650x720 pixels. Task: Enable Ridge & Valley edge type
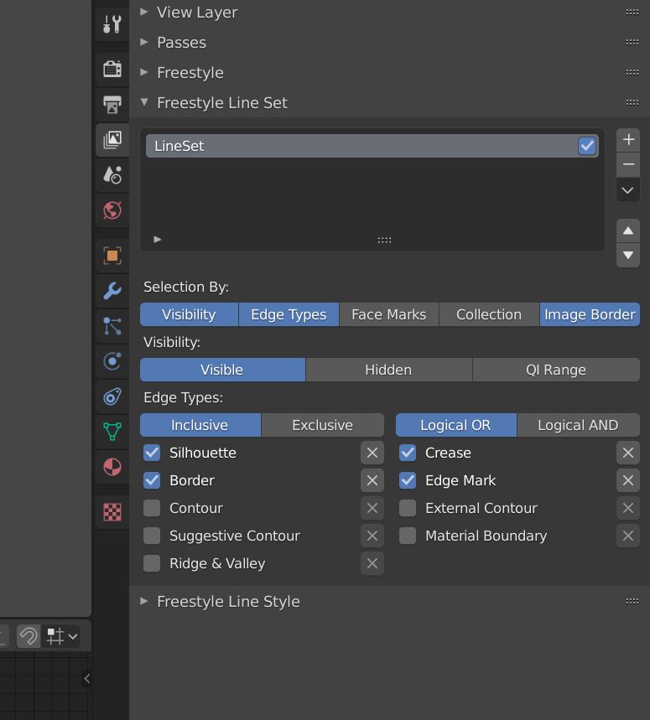click(x=152, y=563)
